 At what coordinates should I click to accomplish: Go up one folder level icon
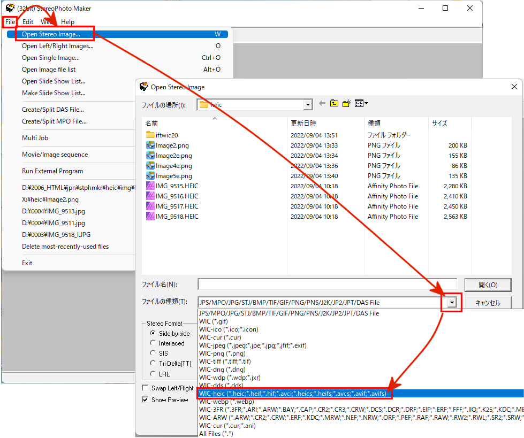[x=334, y=104]
